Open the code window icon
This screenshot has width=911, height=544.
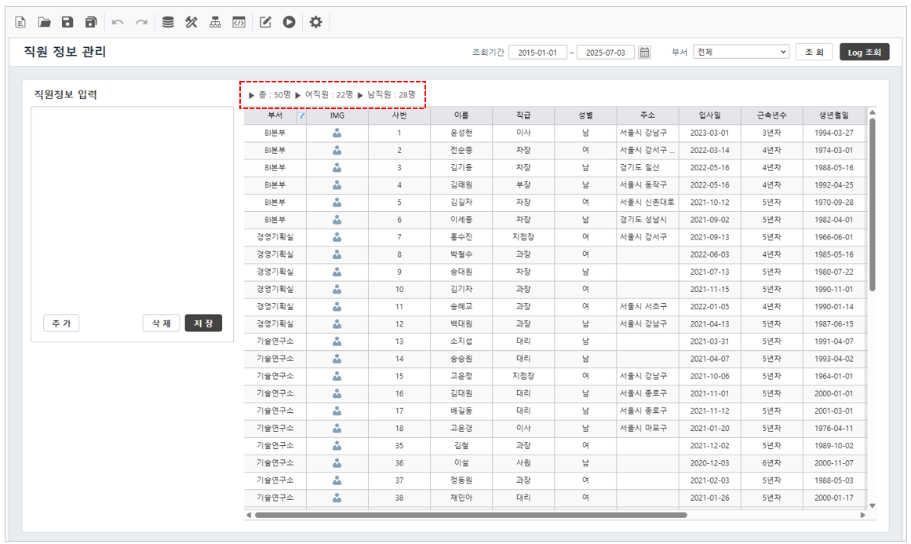point(239,23)
